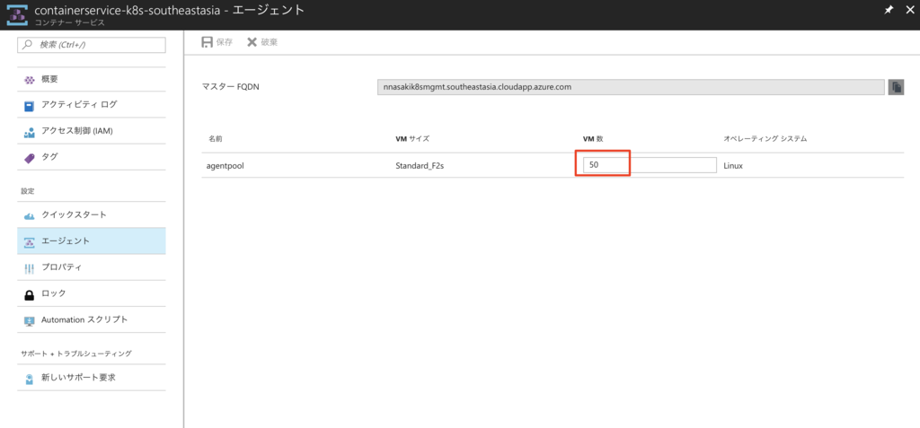Click the VM 数 count input field
920x428 pixels.
click(650, 165)
